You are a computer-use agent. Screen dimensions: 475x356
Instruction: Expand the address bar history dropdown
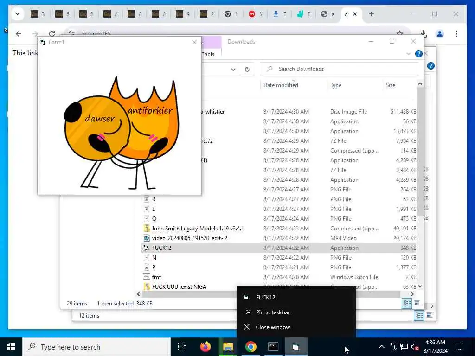233,70
